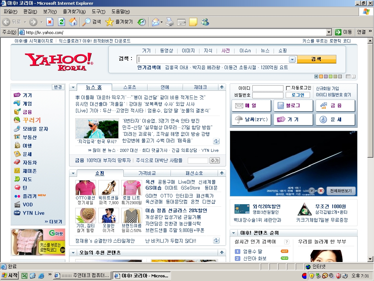Open the search box dropdown arrow
The width and height of the screenshot is (374, 281).
click(292, 59)
